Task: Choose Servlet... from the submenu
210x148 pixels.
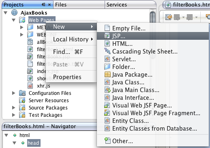Action: 153,59
